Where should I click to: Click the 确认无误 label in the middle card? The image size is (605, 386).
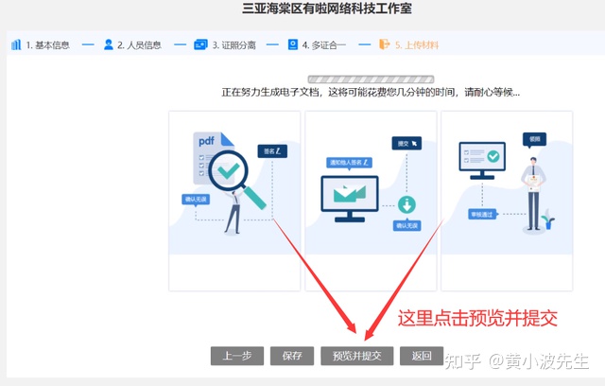click(406, 225)
